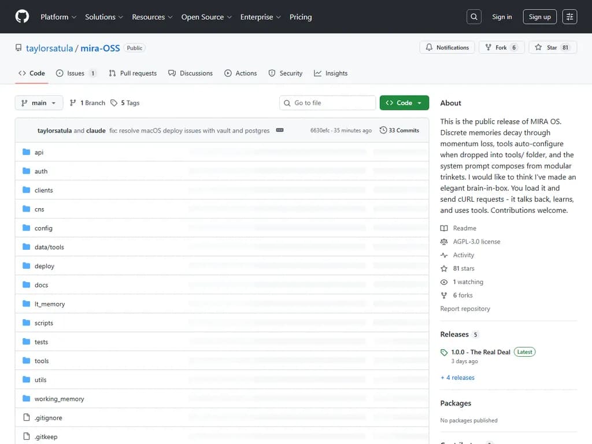This screenshot has height=444, width=592.
Task: Expand commit message ellipsis icon
Action: pos(280,130)
